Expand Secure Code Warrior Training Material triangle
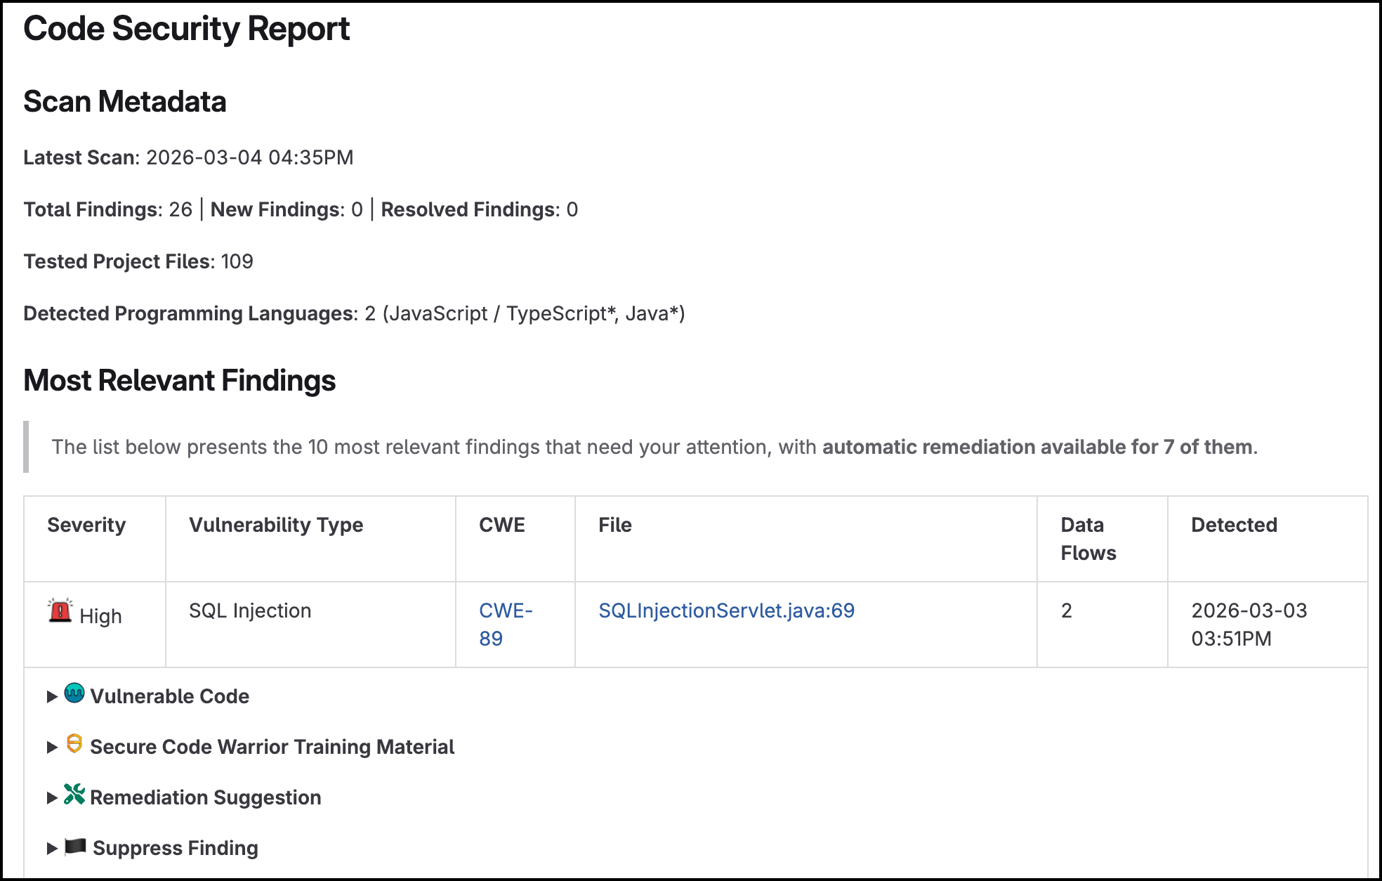 pyautogui.click(x=52, y=748)
